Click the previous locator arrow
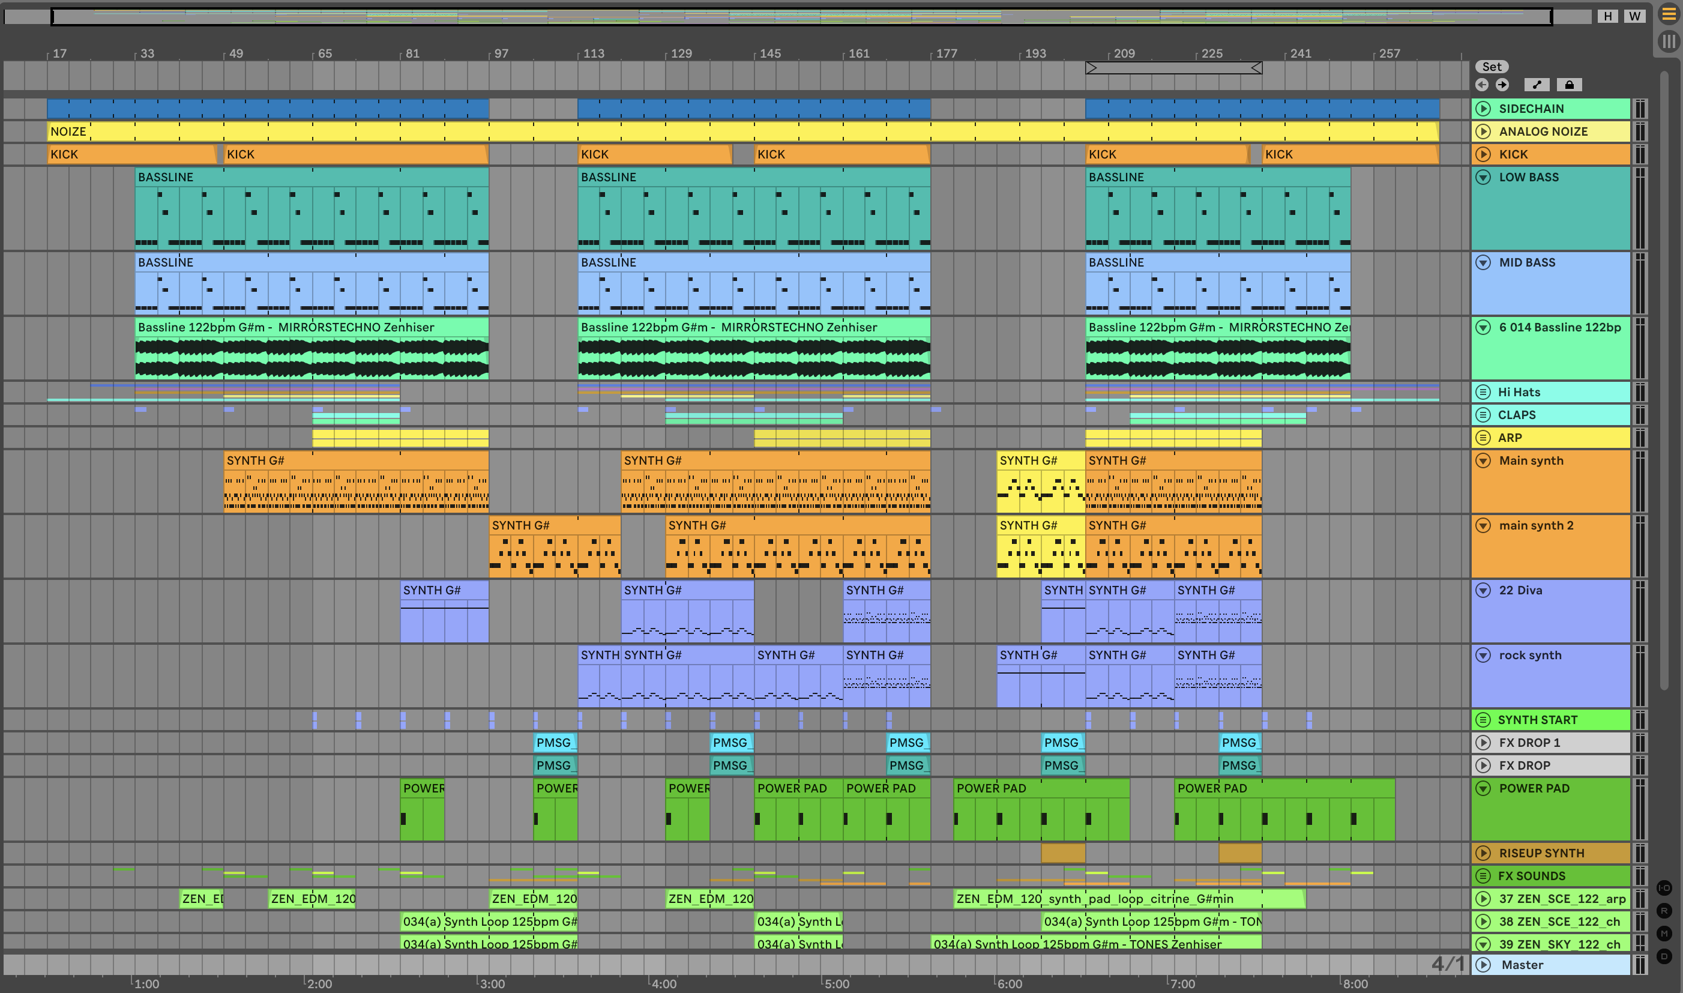Viewport: 1683px width, 993px height. click(1483, 84)
